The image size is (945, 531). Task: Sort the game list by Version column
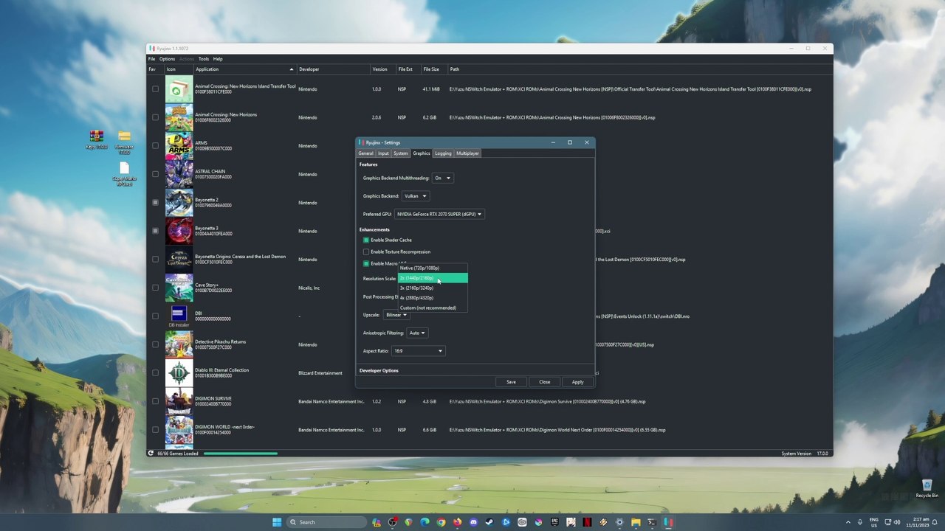[x=383, y=69]
